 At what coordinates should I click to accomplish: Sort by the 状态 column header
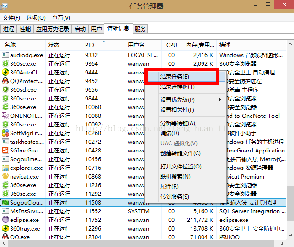tap(64, 45)
